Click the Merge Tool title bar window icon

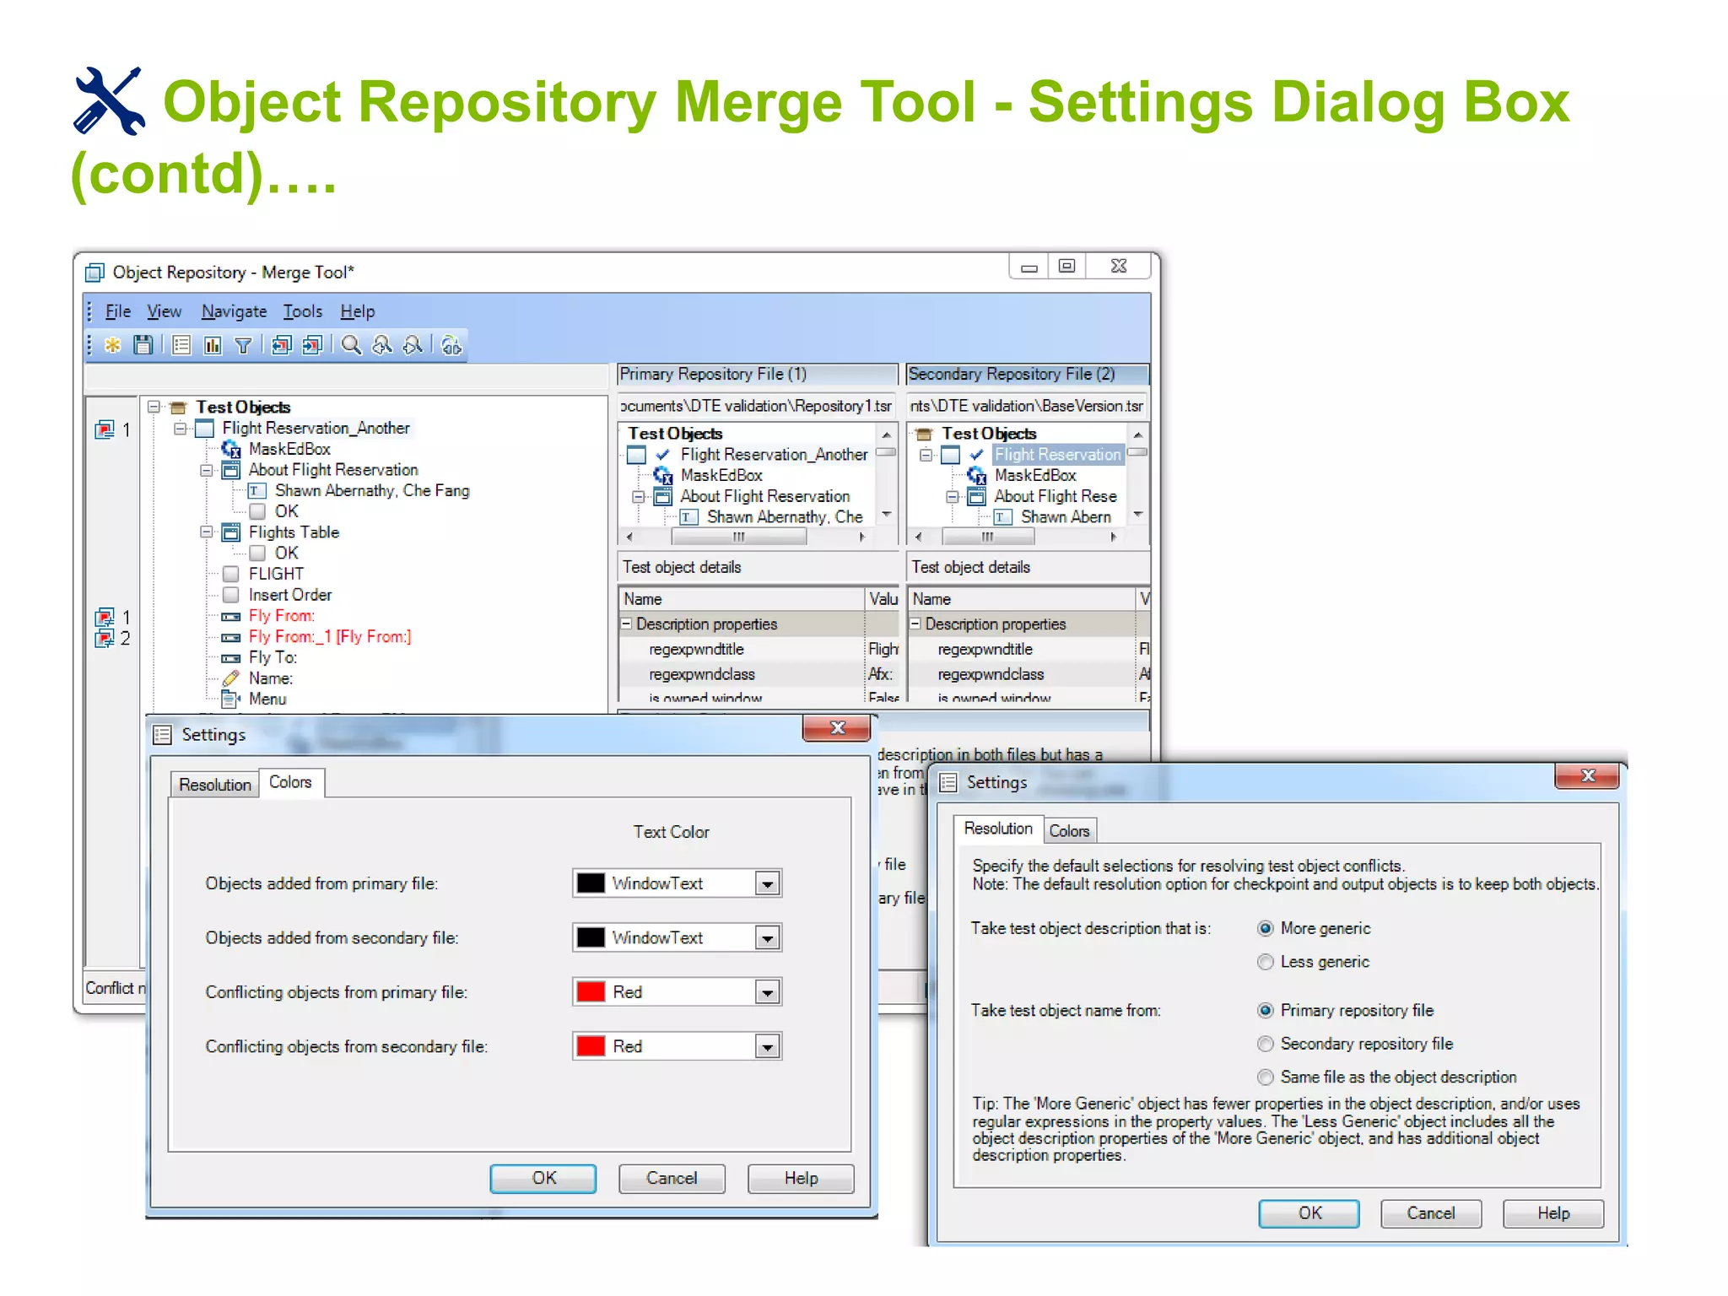coord(94,273)
